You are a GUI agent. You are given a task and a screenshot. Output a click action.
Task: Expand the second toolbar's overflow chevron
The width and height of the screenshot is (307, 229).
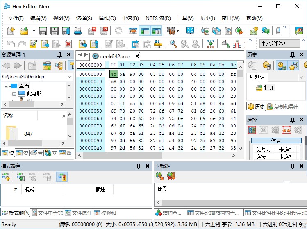[250, 40]
